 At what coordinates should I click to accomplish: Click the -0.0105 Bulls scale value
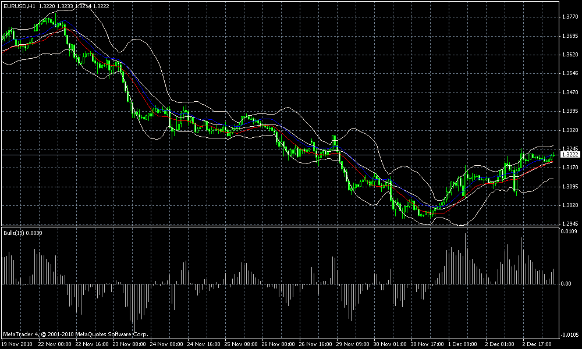coord(569,335)
